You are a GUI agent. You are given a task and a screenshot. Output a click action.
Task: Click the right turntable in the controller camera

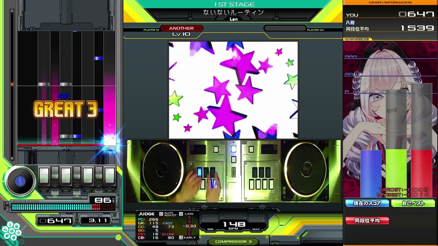305,169
